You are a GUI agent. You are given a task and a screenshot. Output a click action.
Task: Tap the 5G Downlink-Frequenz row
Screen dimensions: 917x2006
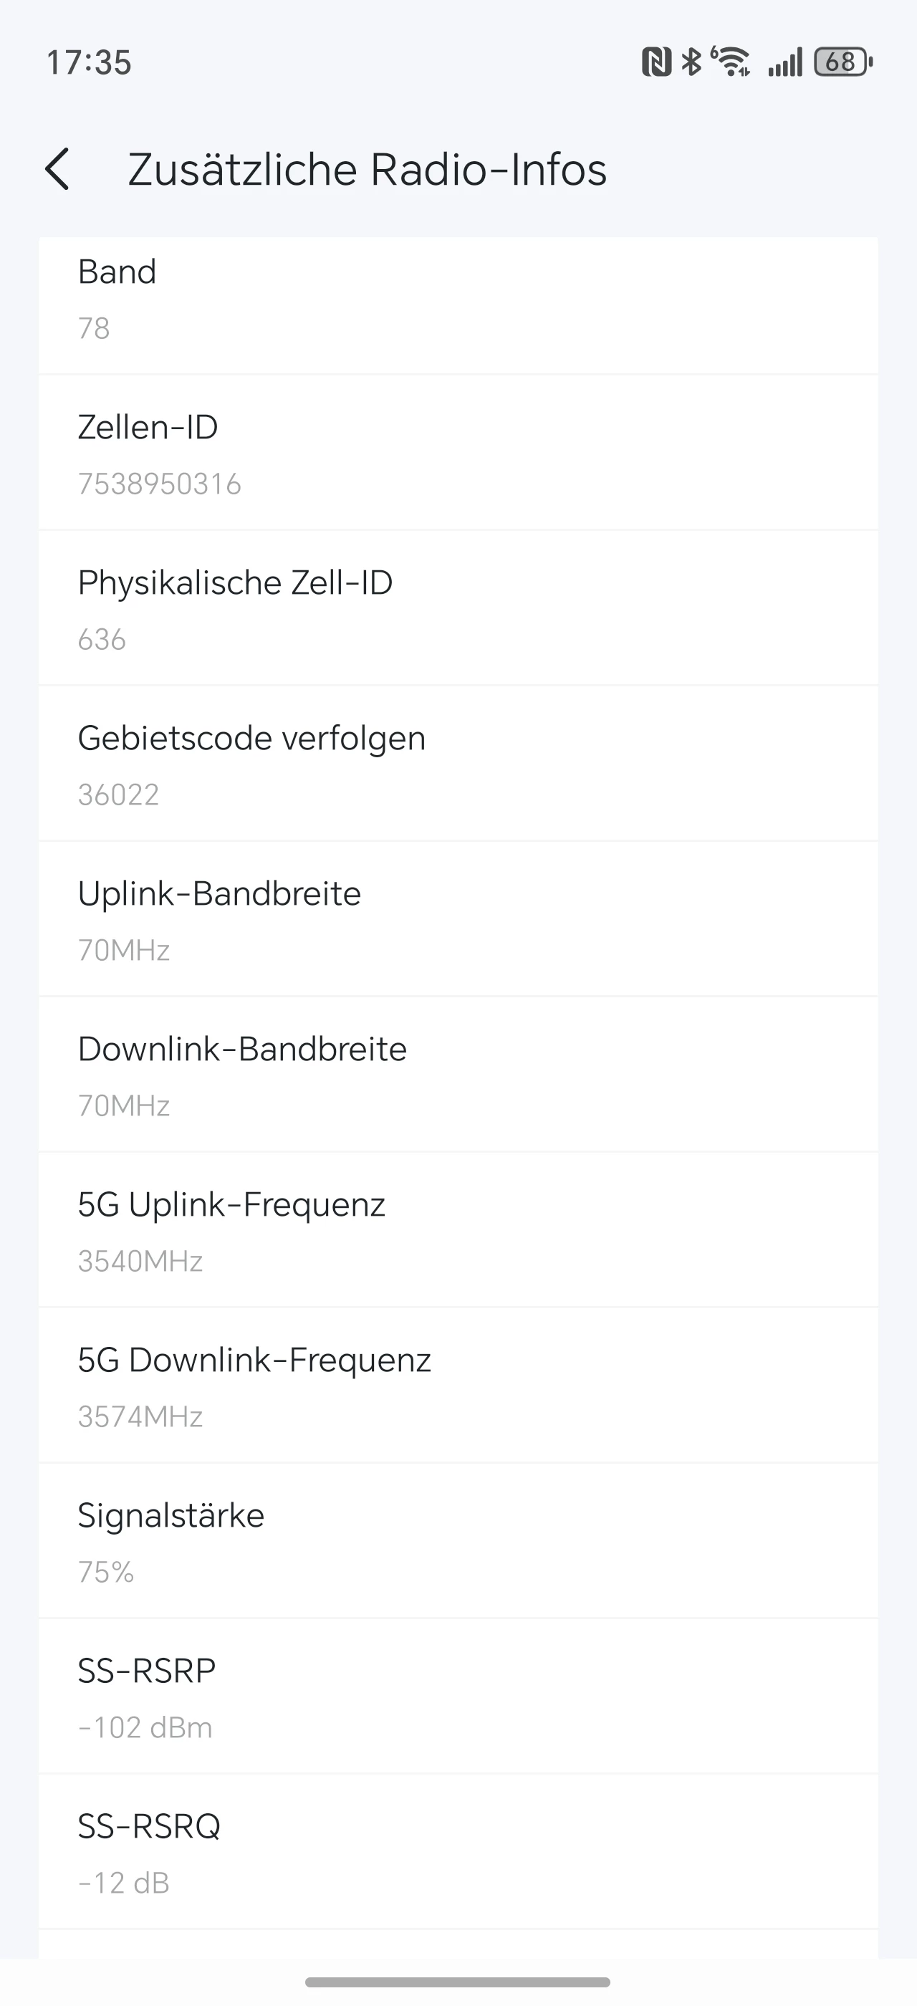458,1387
